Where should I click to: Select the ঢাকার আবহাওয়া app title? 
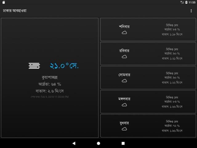(15, 11)
